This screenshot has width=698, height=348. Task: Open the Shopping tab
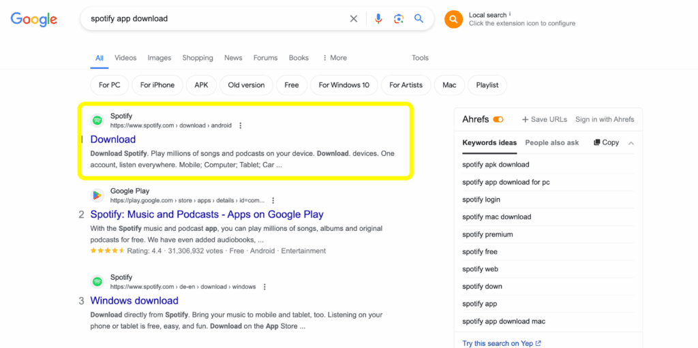click(x=198, y=58)
